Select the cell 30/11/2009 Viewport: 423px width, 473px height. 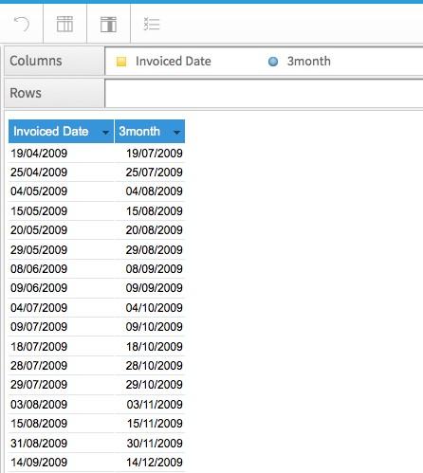pyautogui.click(x=155, y=444)
